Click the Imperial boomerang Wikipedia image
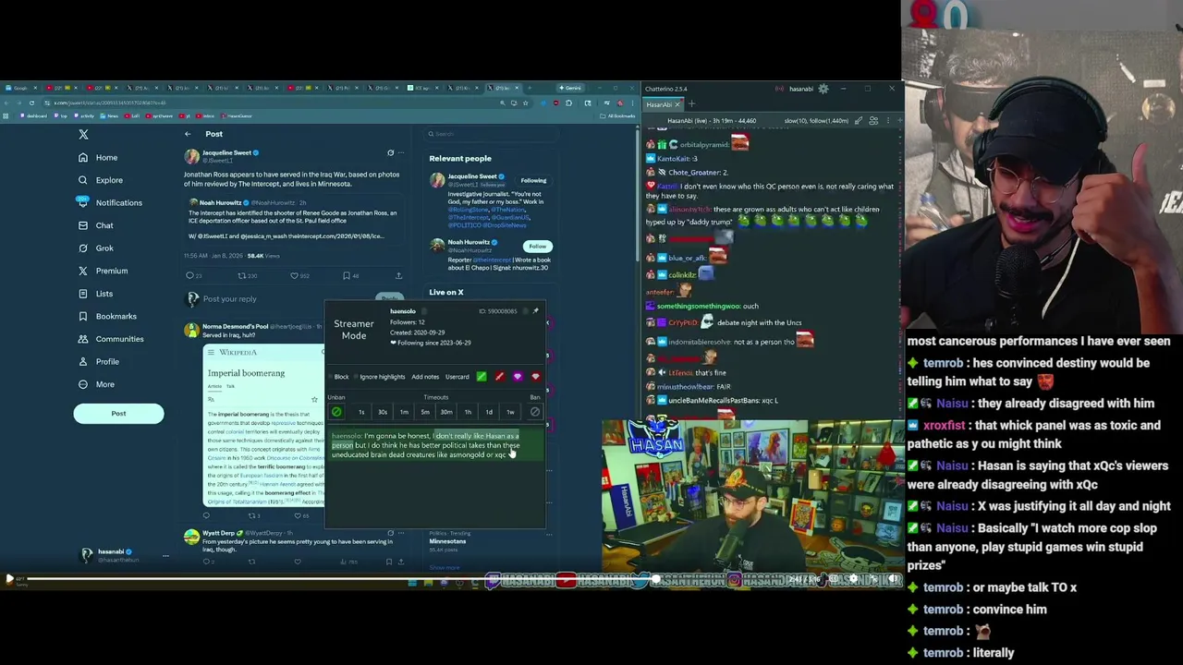This screenshot has width=1183, height=665. click(263, 425)
